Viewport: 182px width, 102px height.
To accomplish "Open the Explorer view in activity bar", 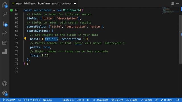I will click(5, 5).
